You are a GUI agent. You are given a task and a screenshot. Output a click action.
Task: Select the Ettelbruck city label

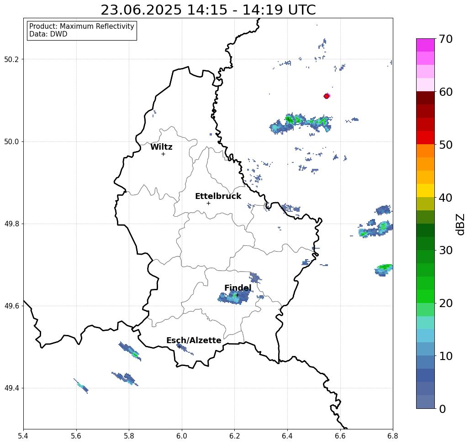218,196
